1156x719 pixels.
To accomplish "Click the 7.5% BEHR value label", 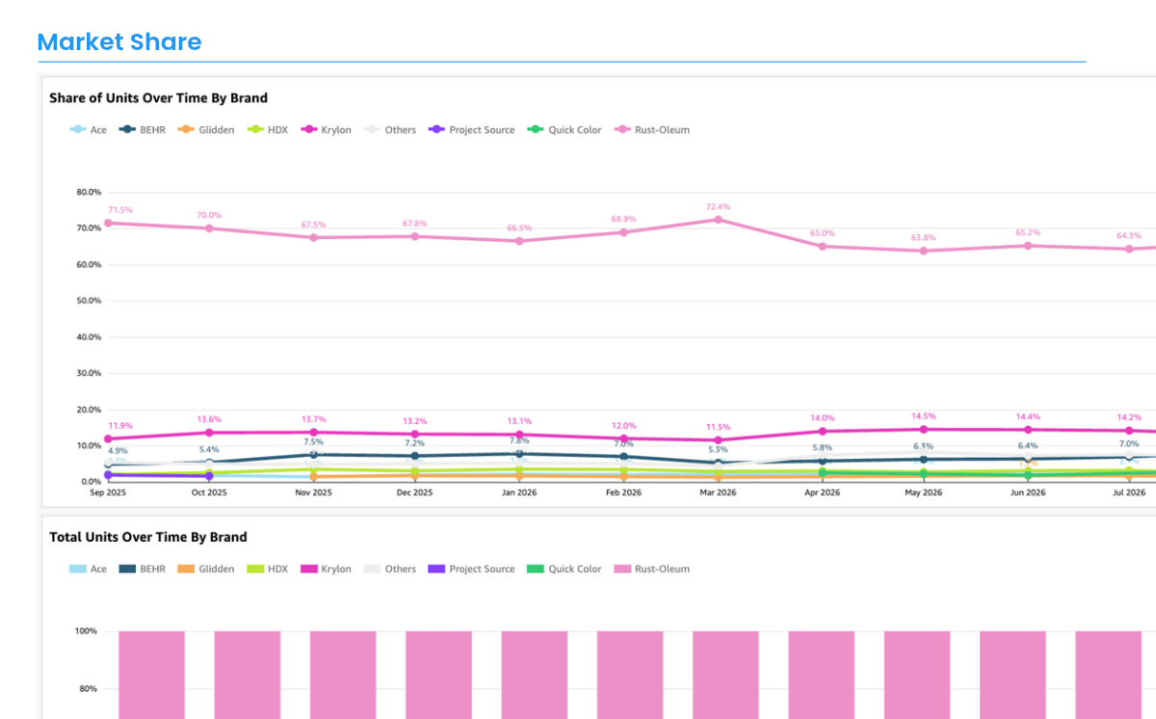I will [313, 441].
